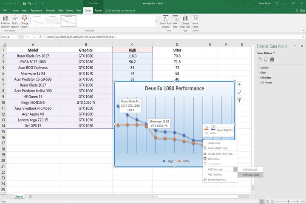Click Change Chart Type in ribbon
This screenshot has width=306, height=204.
pos(185,22)
